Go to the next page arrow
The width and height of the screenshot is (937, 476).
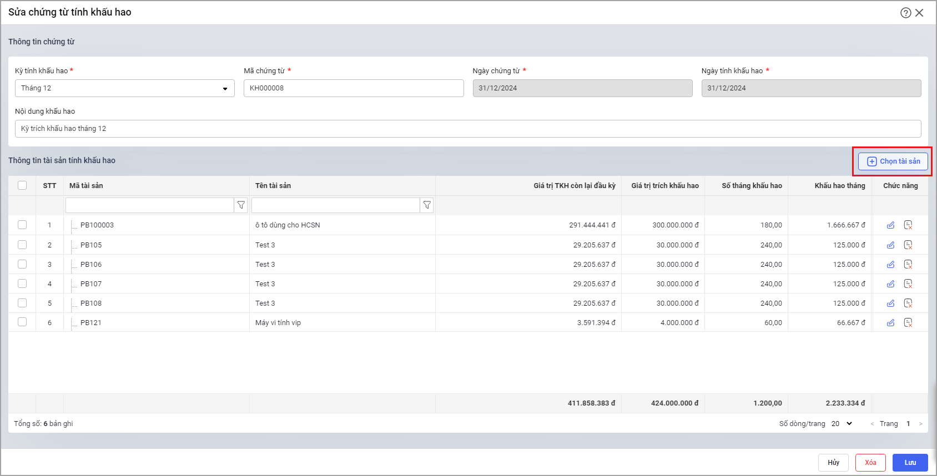(x=920, y=424)
